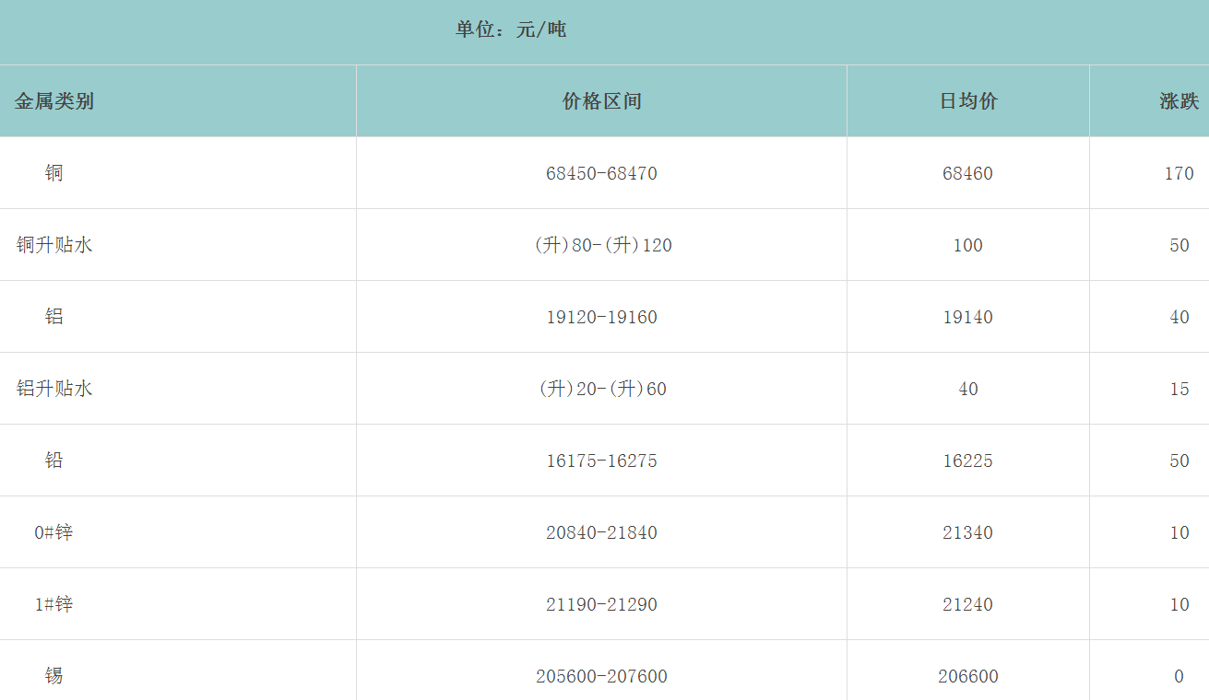This screenshot has height=700, width=1209.
Task: Select the 锡 metal name cell
Action: 54,676
